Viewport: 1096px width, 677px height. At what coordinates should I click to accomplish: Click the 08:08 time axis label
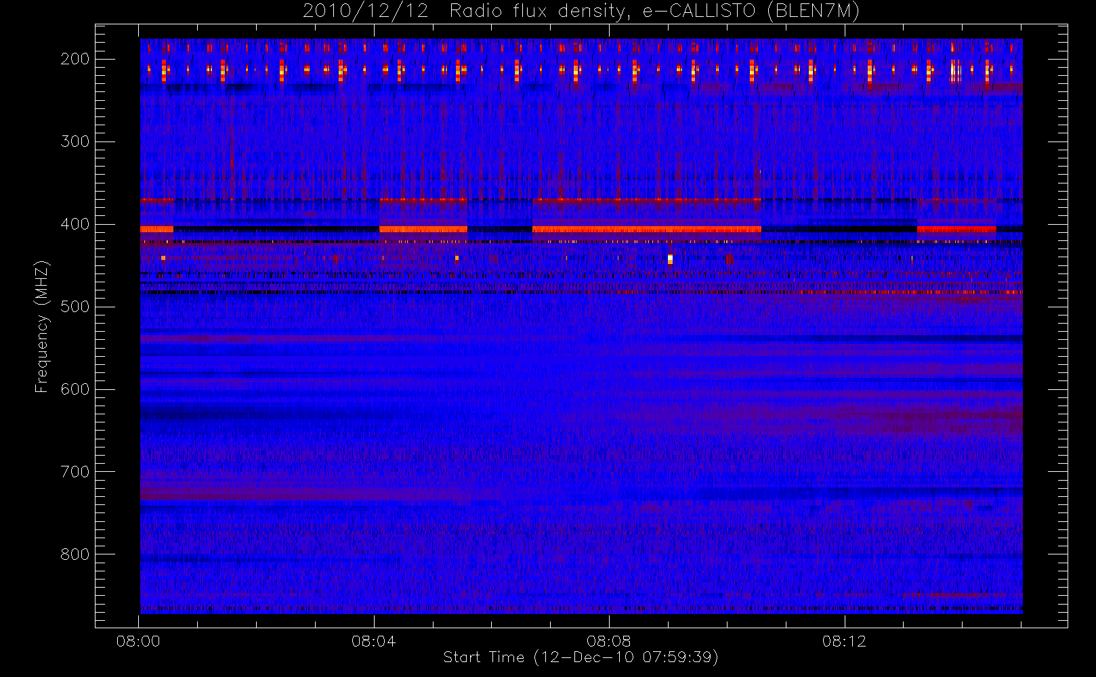pos(609,641)
